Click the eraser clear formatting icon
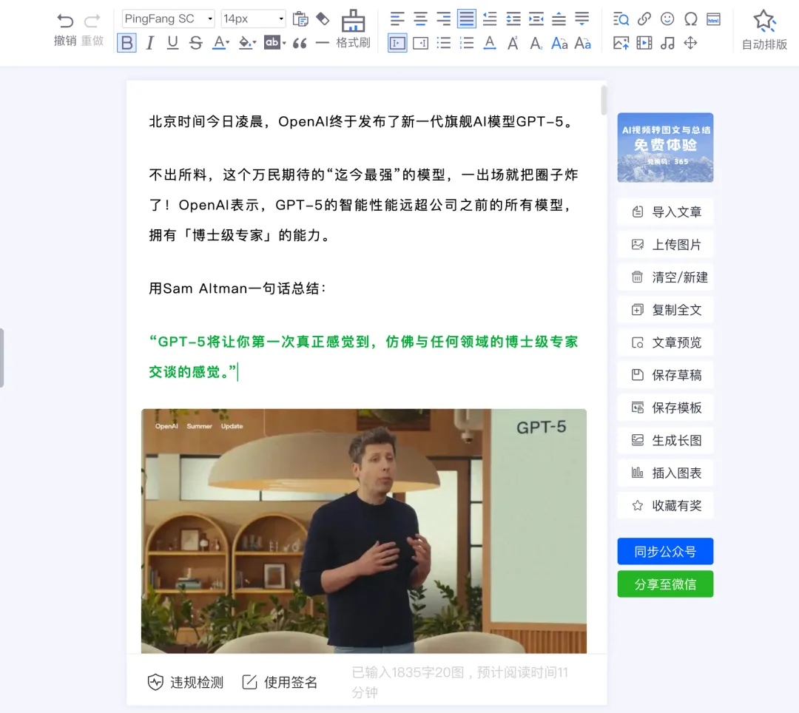 click(323, 18)
